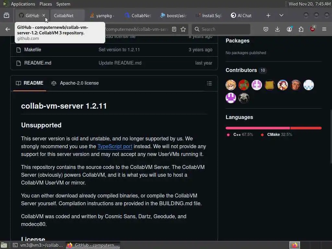Bookmark this page with the star icon

(184, 29)
